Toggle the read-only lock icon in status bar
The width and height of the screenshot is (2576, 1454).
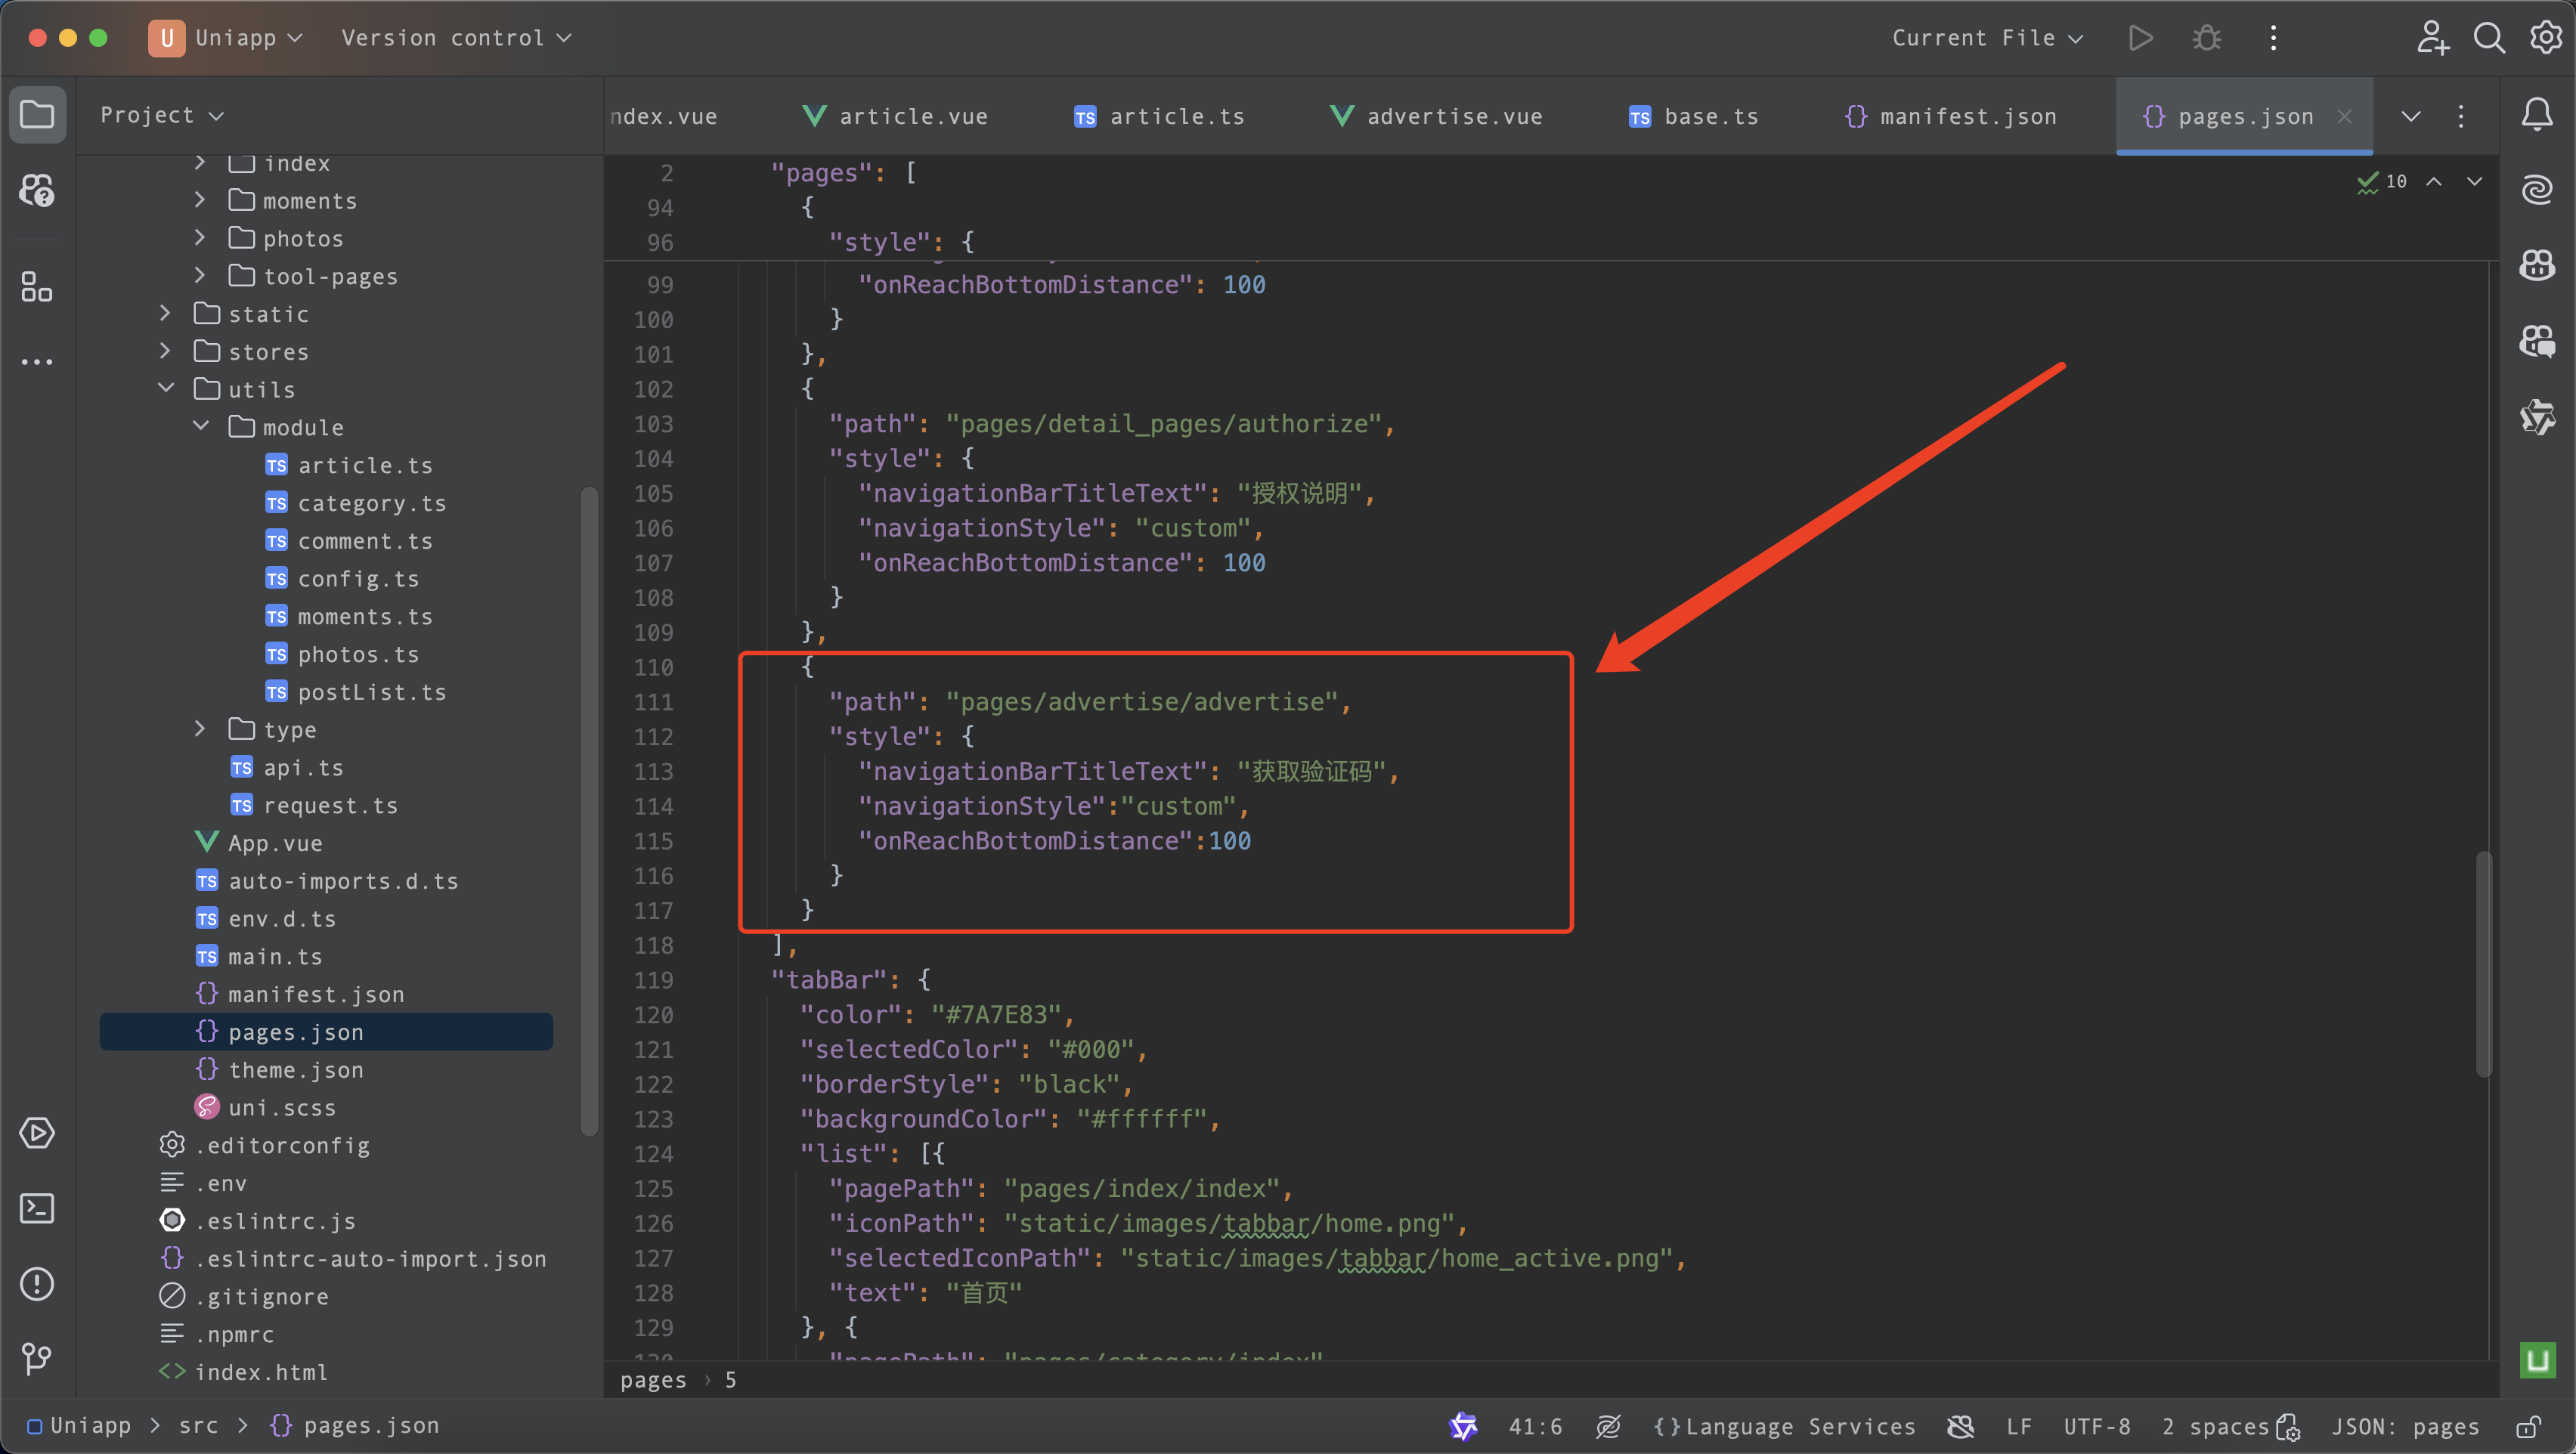point(2528,1426)
